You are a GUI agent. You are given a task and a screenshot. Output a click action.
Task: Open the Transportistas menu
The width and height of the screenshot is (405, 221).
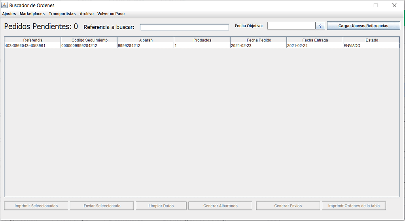coord(62,14)
